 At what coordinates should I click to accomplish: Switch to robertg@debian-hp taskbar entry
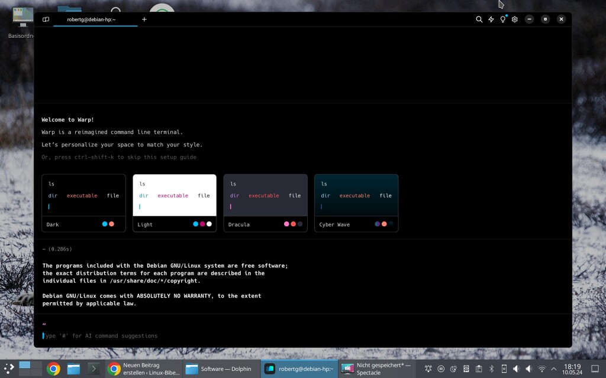(299, 369)
